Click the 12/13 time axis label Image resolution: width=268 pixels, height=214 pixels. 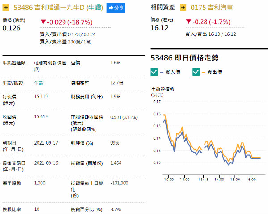(x=203, y=180)
